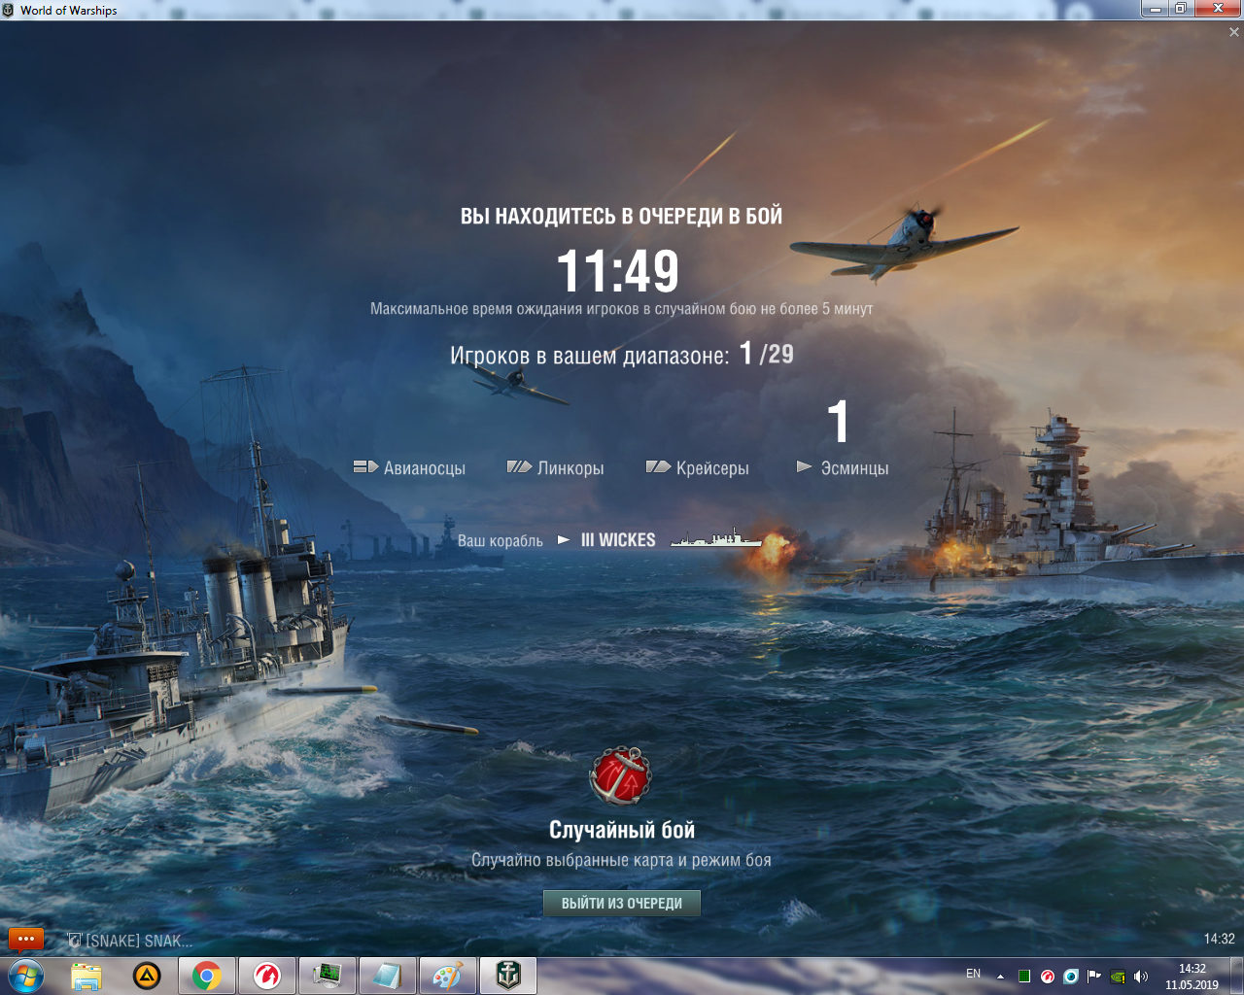Open the system monitor taskbar icon
The width and height of the screenshot is (1244, 995).
(x=327, y=976)
